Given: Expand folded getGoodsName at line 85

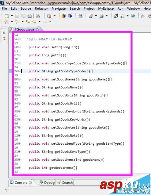Looking at the screenshot, I should [x=19, y=87].
